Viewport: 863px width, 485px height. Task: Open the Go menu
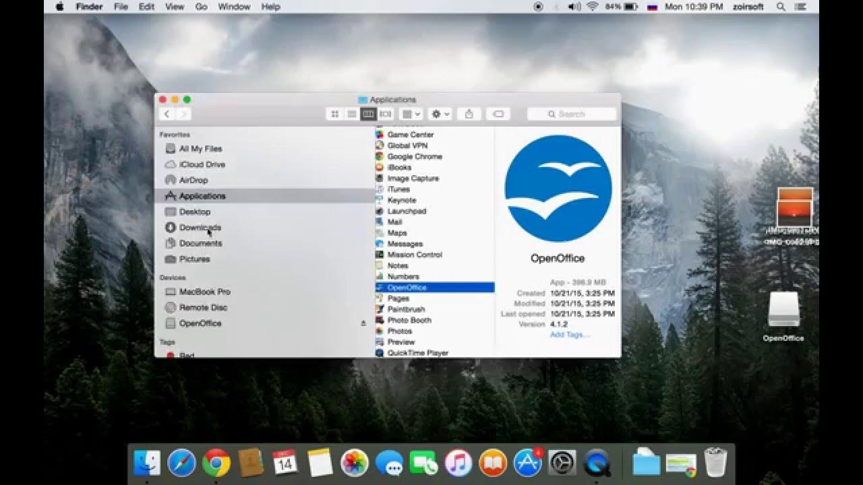point(201,7)
